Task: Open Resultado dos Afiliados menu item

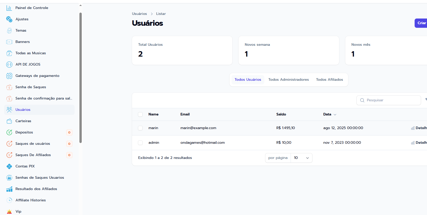Action: [x=39, y=189]
